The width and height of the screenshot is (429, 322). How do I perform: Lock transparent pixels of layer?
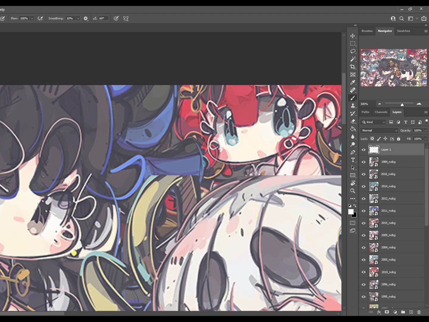(372, 139)
